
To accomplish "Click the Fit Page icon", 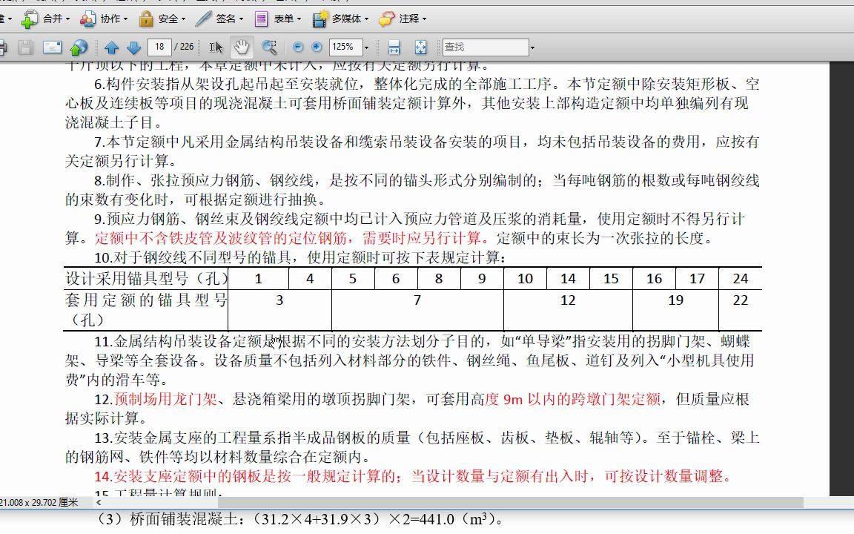I will (x=421, y=47).
